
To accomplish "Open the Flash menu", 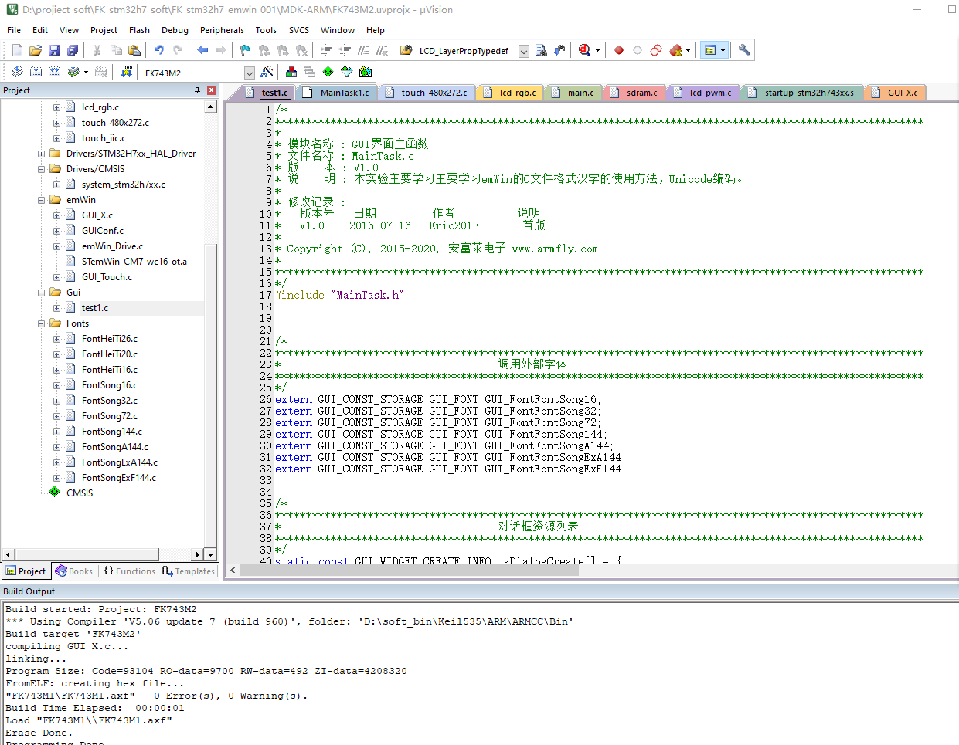I will [x=139, y=30].
